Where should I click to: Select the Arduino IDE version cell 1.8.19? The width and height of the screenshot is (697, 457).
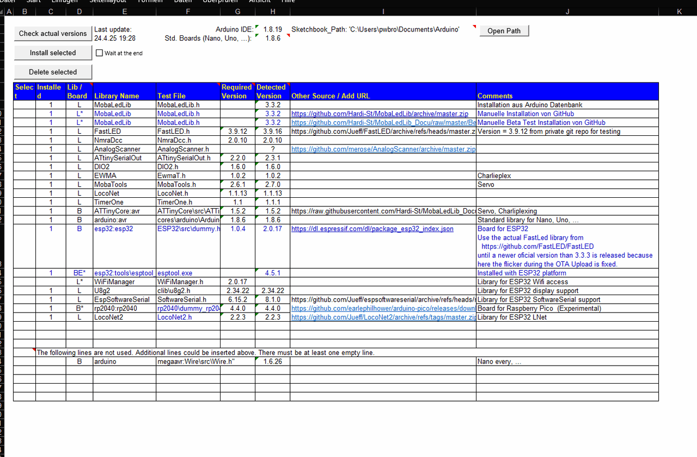pyautogui.click(x=272, y=29)
